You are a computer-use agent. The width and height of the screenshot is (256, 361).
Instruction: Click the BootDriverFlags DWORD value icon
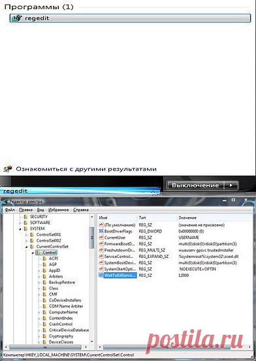[x=101, y=231]
